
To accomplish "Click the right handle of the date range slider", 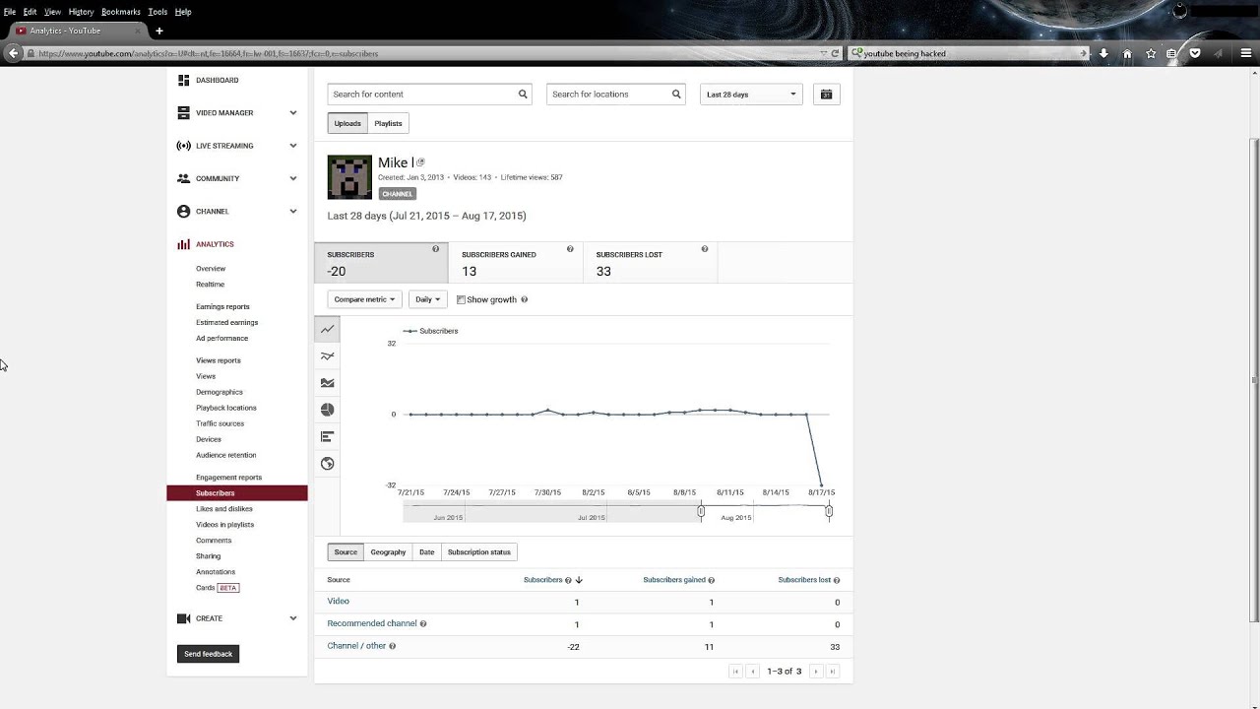I will [x=829, y=511].
